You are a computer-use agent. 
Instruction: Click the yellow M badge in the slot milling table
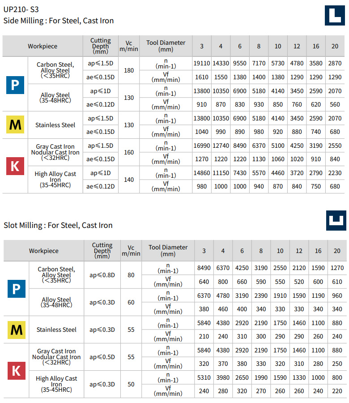tap(16, 330)
